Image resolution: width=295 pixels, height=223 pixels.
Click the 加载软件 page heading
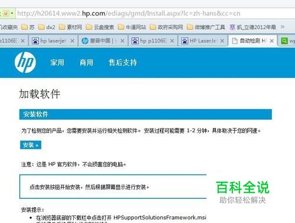point(40,94)
